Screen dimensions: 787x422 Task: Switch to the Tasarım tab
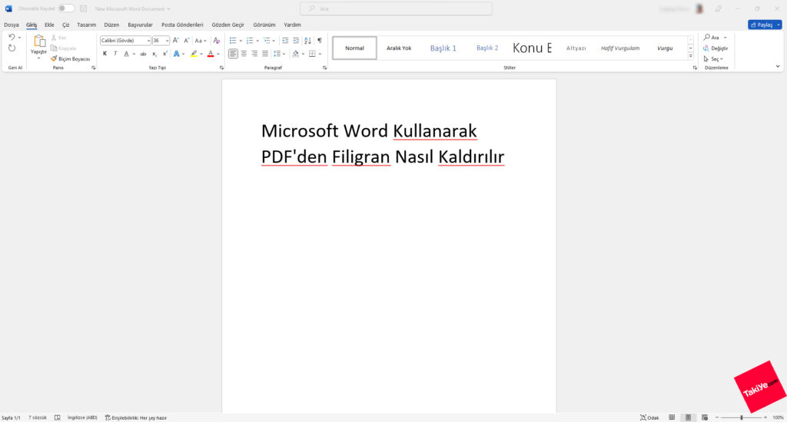coord(86,25)
